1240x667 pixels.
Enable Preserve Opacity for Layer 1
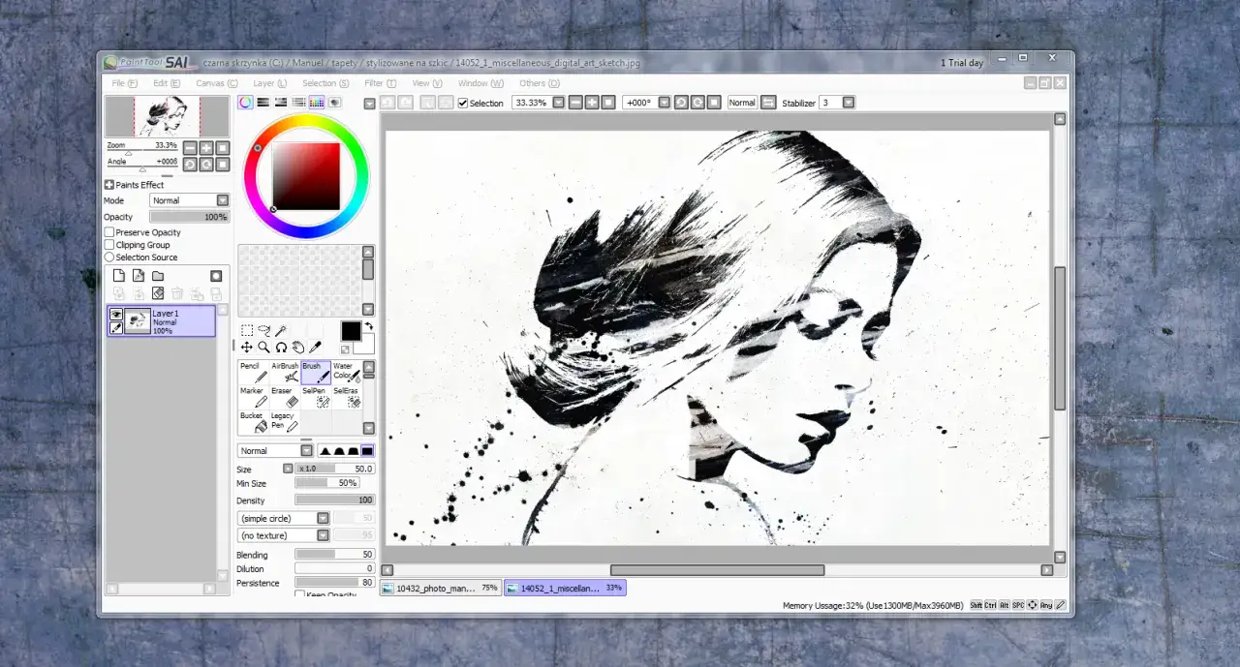108,232
